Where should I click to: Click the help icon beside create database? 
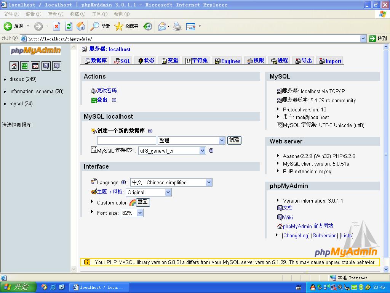coord(150,131)
